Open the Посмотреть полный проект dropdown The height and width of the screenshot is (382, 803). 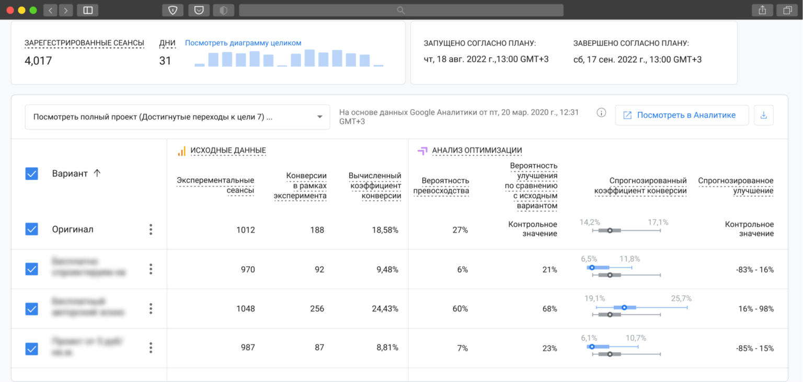click(x=178, y=117)
